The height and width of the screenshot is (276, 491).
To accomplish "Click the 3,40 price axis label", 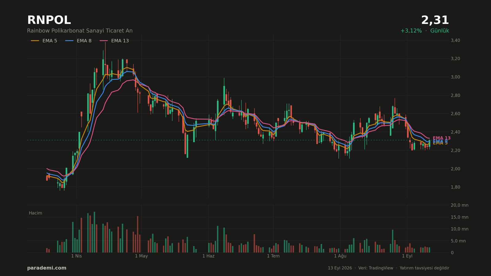I will point(455,40).
